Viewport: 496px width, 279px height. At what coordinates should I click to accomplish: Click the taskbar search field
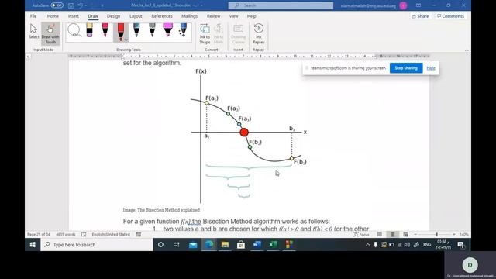click(96, 245)
